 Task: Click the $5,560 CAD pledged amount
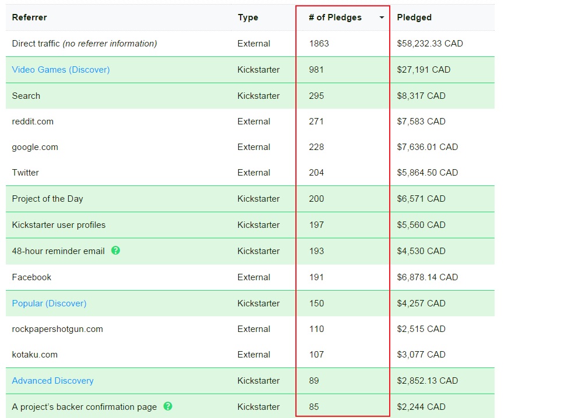pos(421,225)
